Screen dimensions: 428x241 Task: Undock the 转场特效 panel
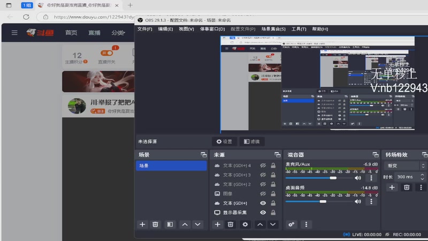425,155
